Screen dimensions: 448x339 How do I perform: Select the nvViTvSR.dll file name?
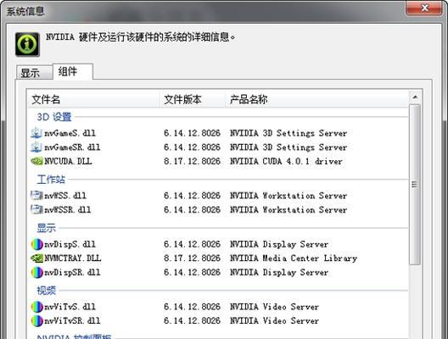coord(72,320)
